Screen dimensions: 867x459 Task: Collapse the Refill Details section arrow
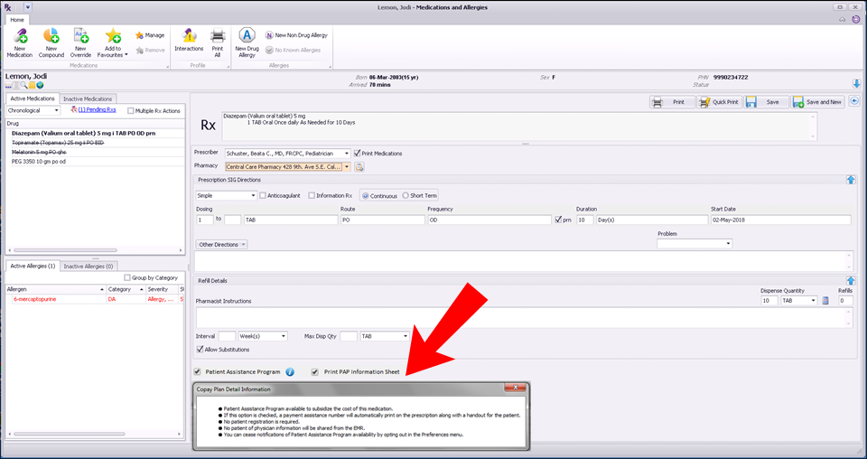[851, 281]
